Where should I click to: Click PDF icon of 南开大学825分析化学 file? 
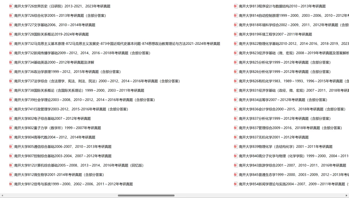(x=236, y=62)
